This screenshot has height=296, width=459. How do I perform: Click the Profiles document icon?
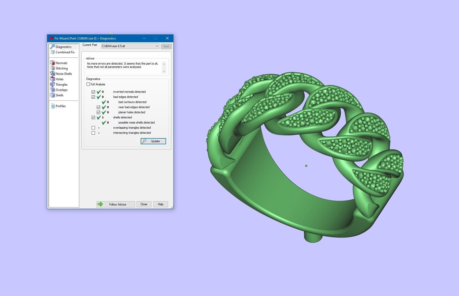pos(53,106)
